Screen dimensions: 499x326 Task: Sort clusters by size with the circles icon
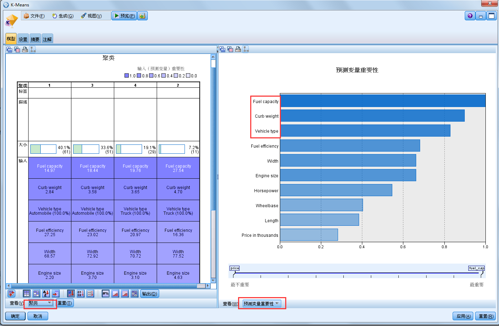click(71, 294)
